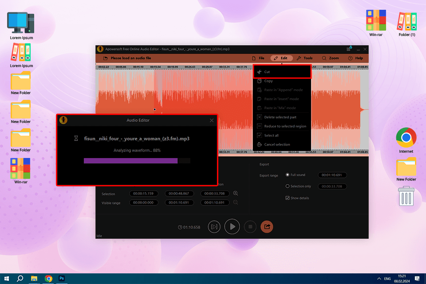This screenshot has width=426, height=284.
Task: Click the zoom in magnifier beside Selection
Action: pyautogui.click(x=236, y=193)
